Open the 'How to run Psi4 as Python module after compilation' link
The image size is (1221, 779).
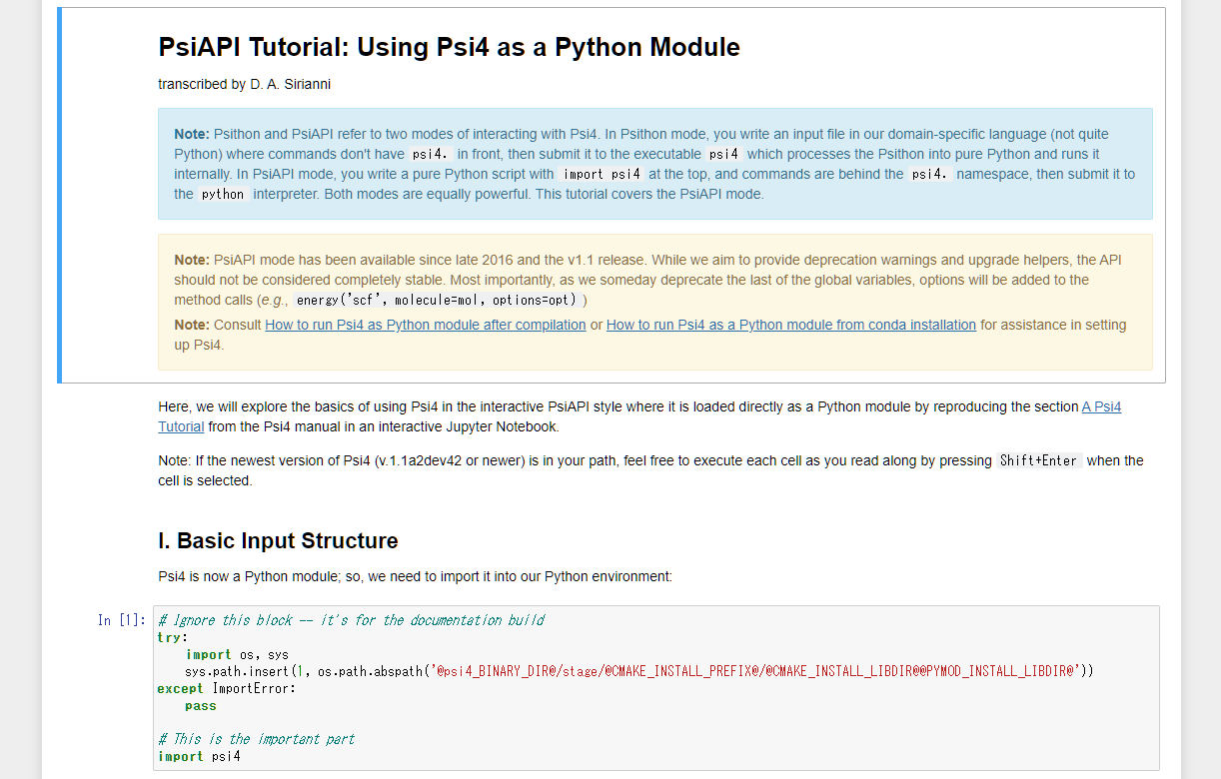pyautogui.click(x=425, y=325)
